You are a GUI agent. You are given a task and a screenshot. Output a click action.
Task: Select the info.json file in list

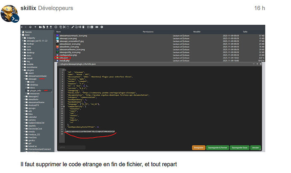click(x=64, y=58)
